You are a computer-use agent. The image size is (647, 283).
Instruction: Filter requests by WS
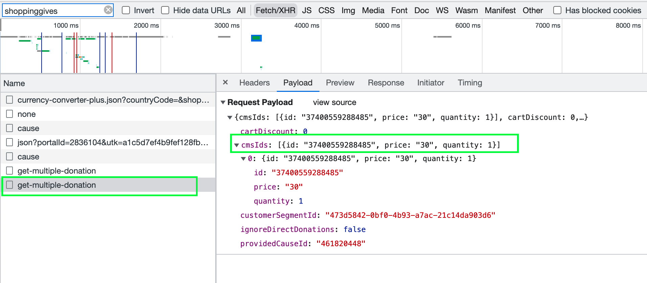tap(442, 10)
